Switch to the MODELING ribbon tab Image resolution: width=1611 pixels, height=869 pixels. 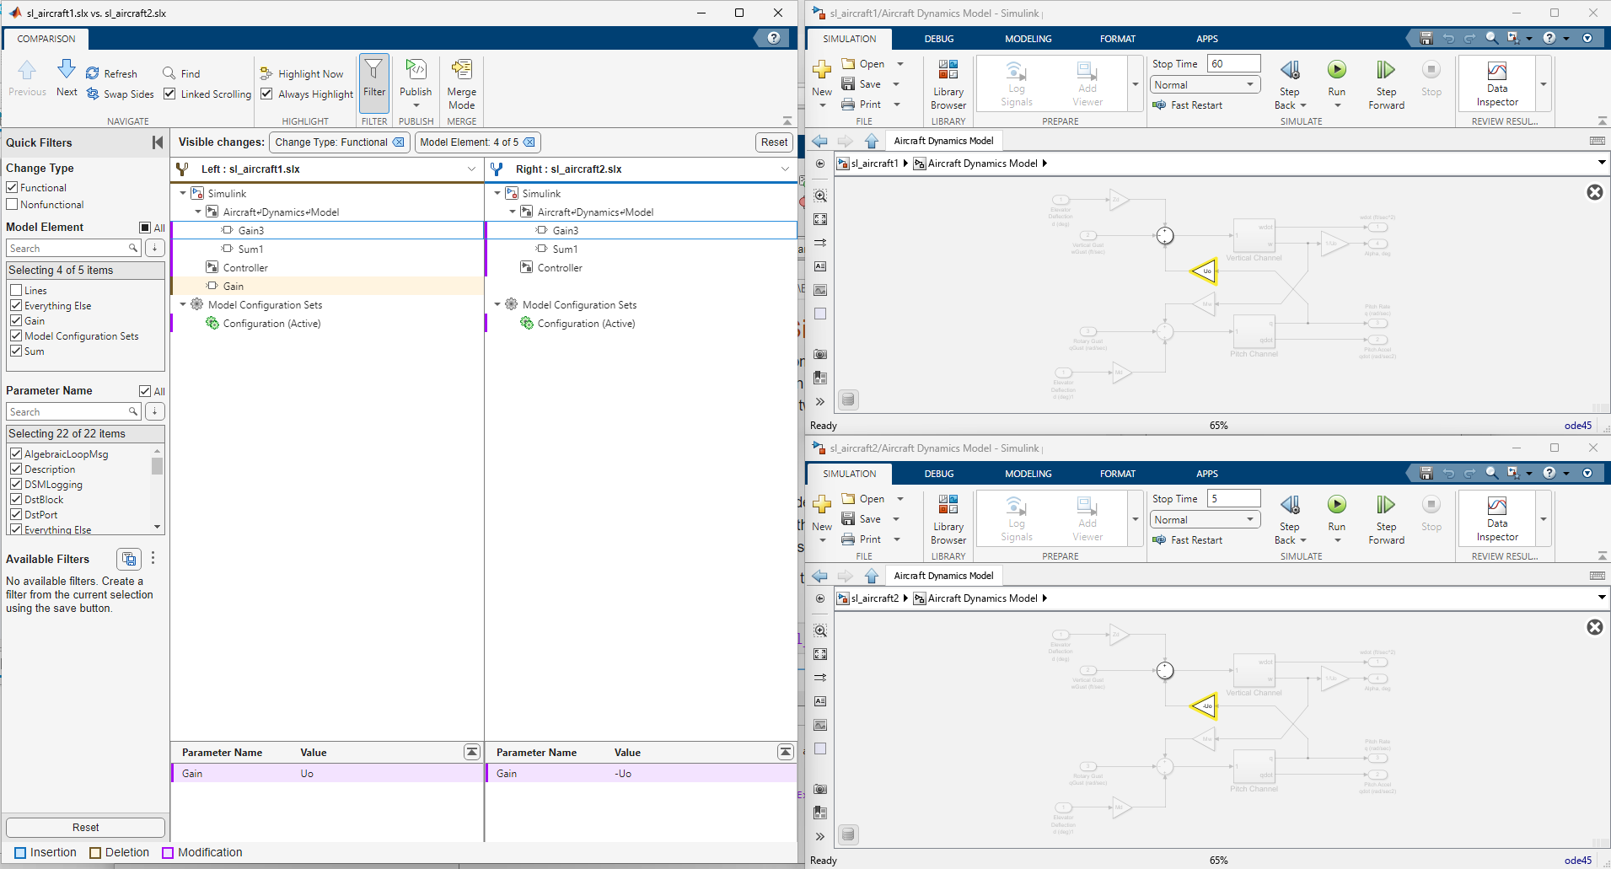coord(1027,39)
